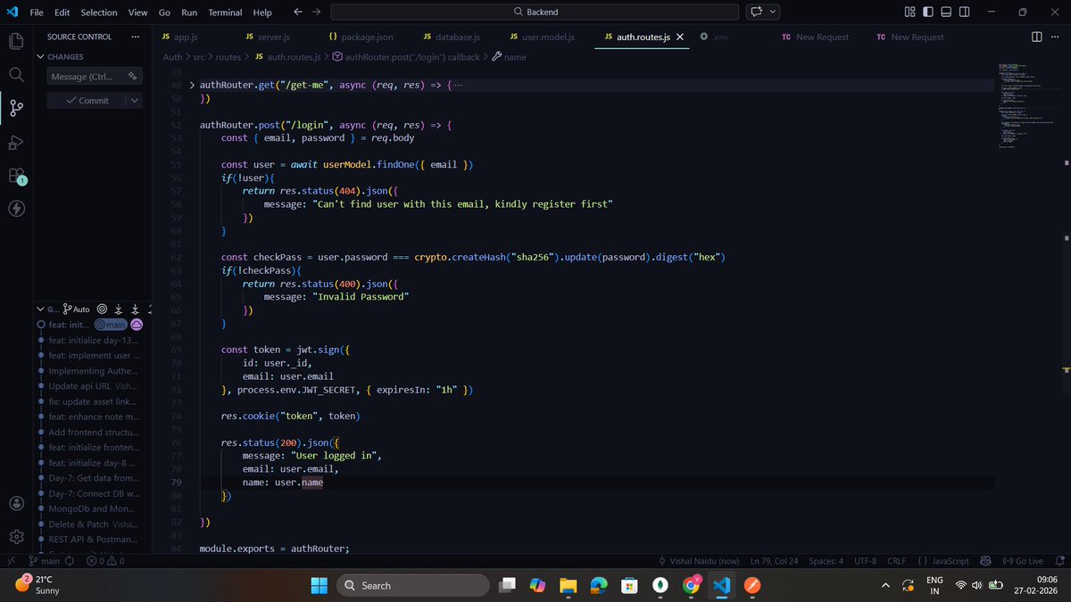The image size is (1071, 602).
Task: Click Ln 79, Col 24 cursor position
Action: pyautogui.click(x=774, y=561)
